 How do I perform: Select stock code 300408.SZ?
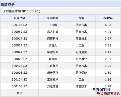19,66
